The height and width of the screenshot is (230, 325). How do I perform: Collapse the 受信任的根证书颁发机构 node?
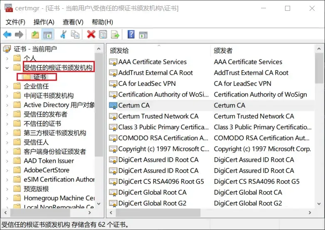point(7,68)
